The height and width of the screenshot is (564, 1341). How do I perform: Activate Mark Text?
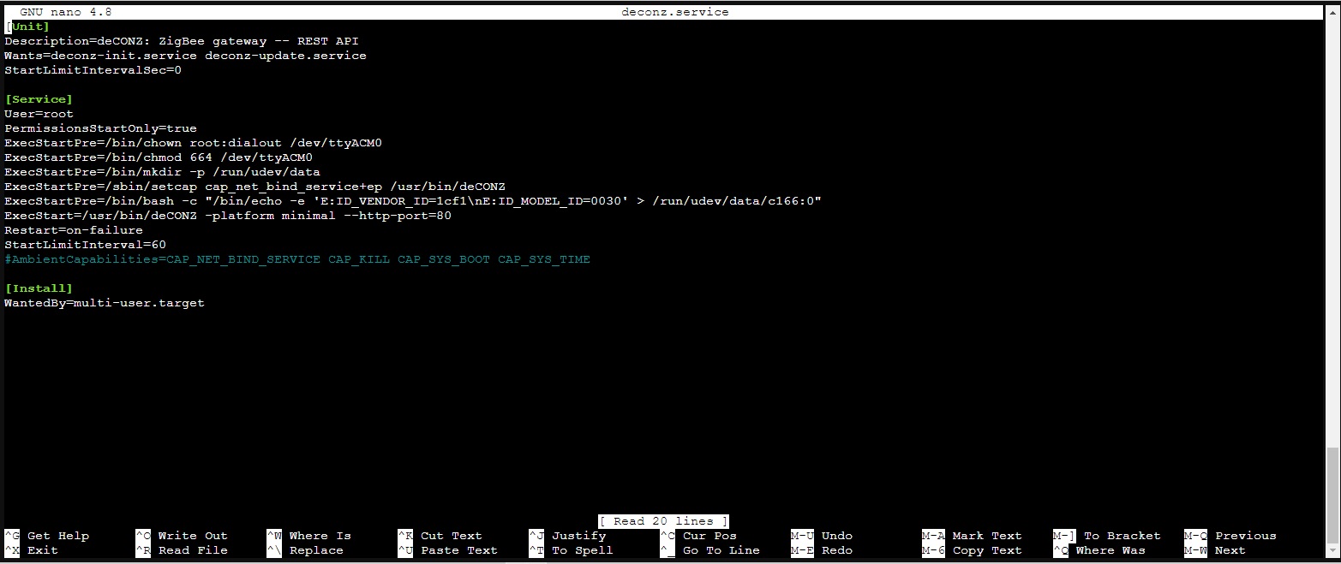point(986,535)
